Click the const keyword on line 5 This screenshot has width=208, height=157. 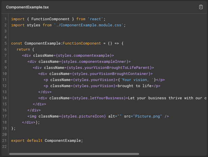(x=17, y=43)
